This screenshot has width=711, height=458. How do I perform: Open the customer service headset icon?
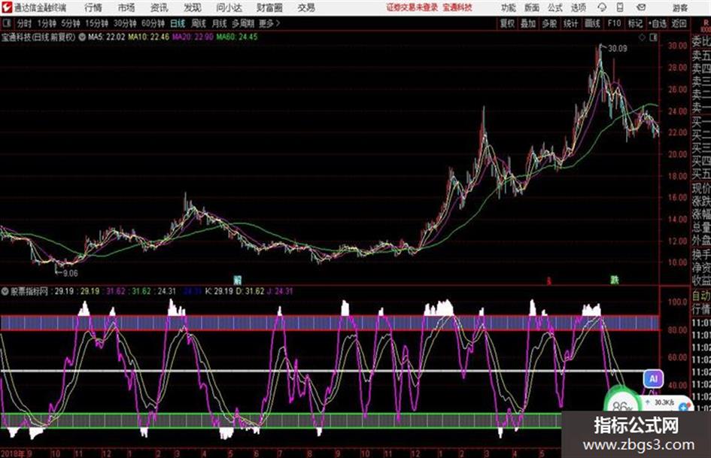tap(602, 8)
